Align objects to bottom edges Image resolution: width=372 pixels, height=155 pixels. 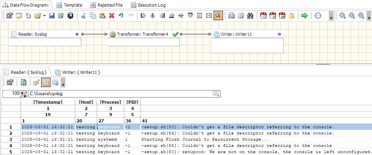pyautogui.click(x=172, y=16)
